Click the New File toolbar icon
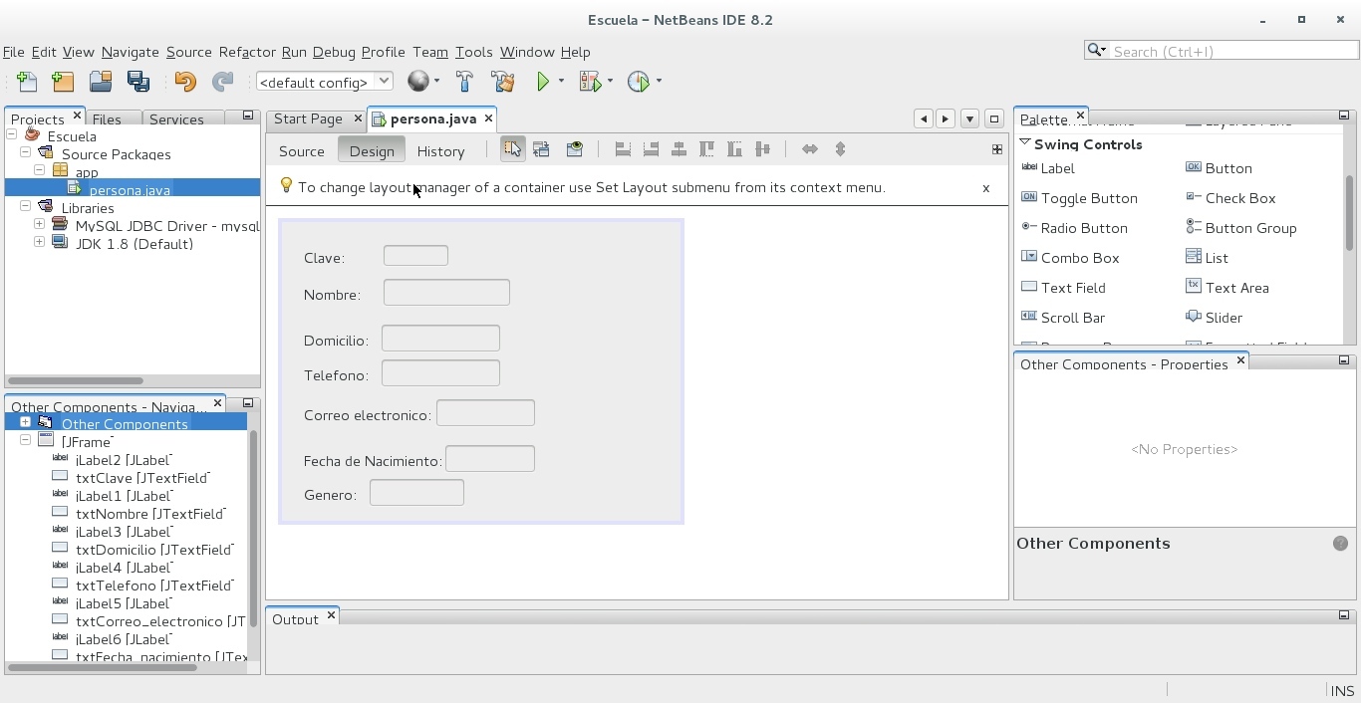The height and width of the screenshot is (703, 1361). click(27, 82)
